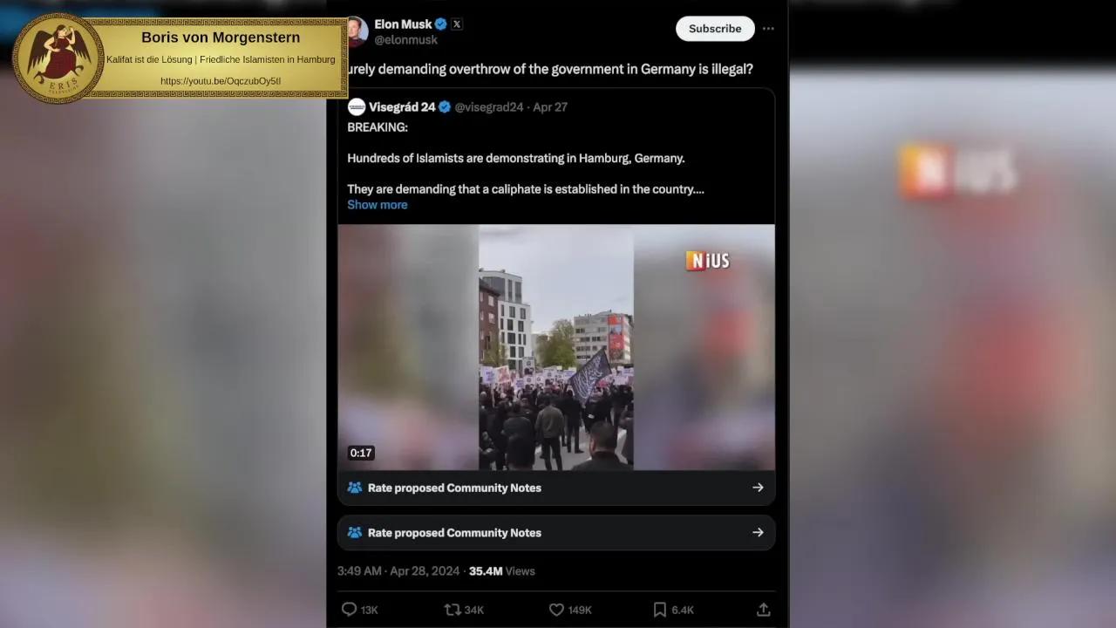This screenshot has height=628, width=1116.
Task: Click Visegrád 24's verified checkmark badge
Action: tap(445, 107)
